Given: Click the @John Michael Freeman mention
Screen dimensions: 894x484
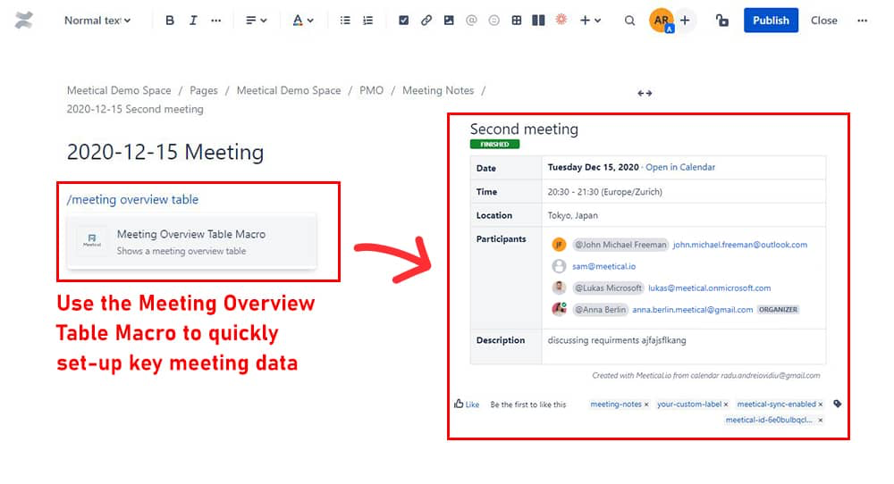Looking at the screenshot, I should tap(620, 245).
